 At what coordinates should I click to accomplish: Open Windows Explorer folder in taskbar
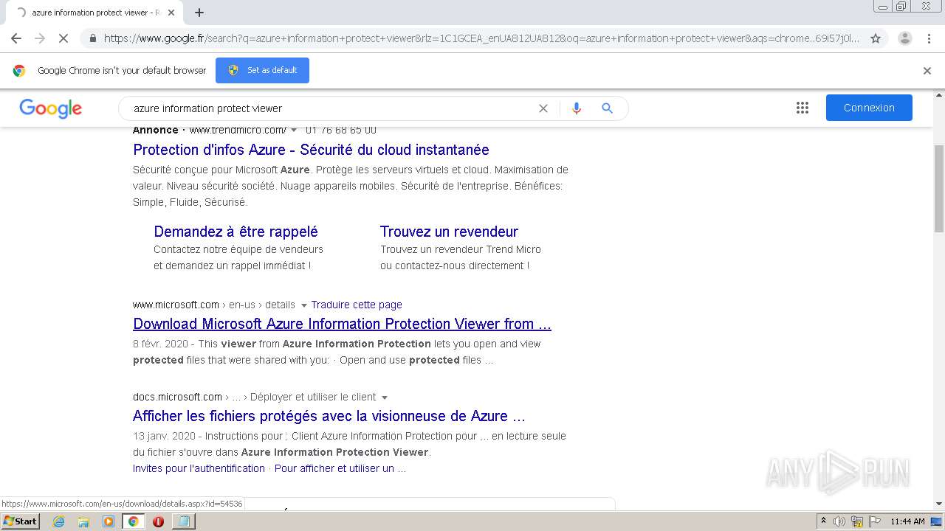[83, 521]
